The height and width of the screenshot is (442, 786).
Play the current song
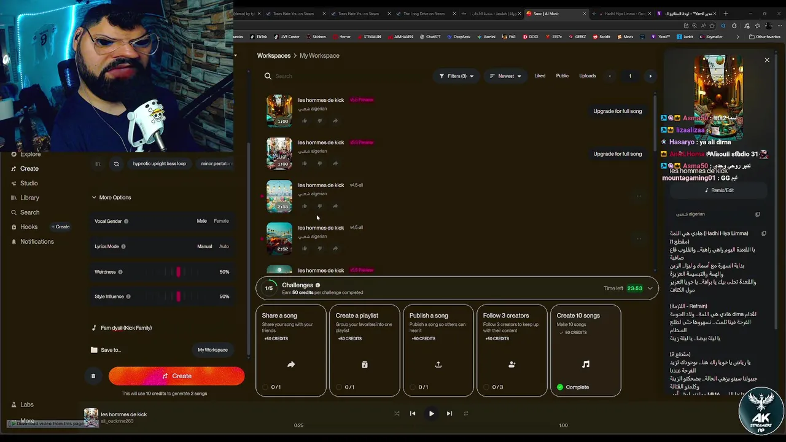tap(432, 414)
